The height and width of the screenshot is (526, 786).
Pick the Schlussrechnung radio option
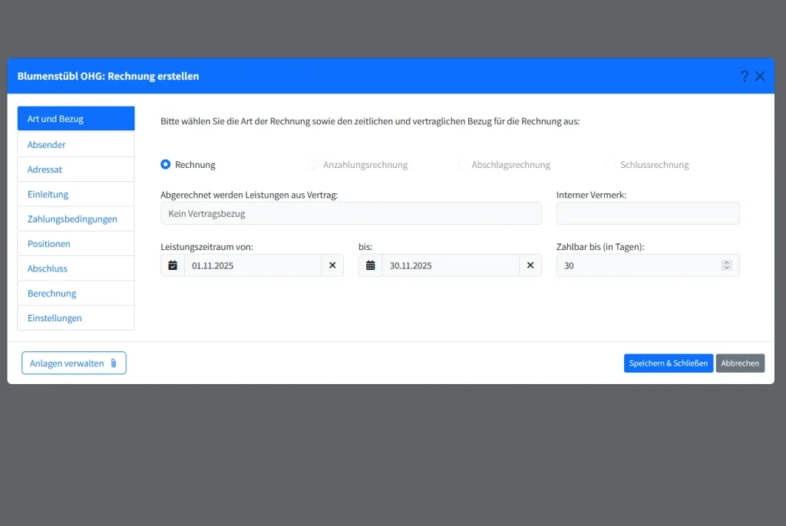[x=611, y=165]
